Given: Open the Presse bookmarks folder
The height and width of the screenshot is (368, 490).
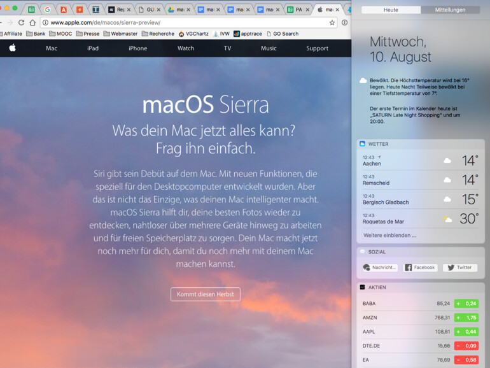Looking at the screenshot, I should point(88,34).
